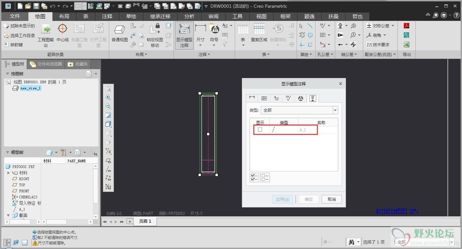The width and height of the screenshot is (462, 249).
Task: Expand the 倒角 dropdown arrow
Action: pos(385,35)
